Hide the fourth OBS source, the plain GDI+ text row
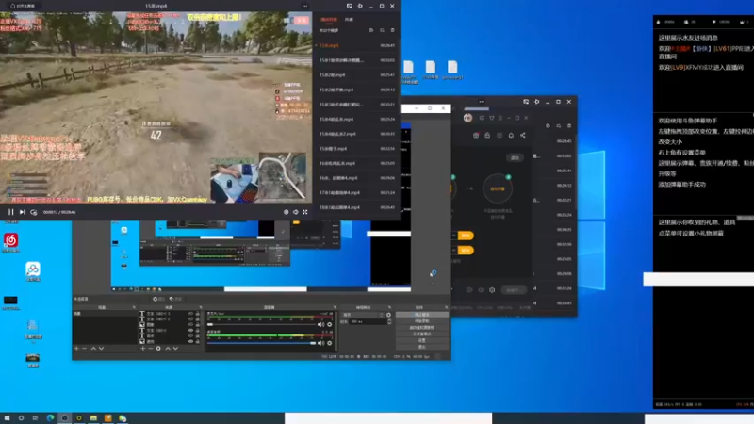Image resolution: width=754 pixels, height=424 pixels. tap(190, 331)
